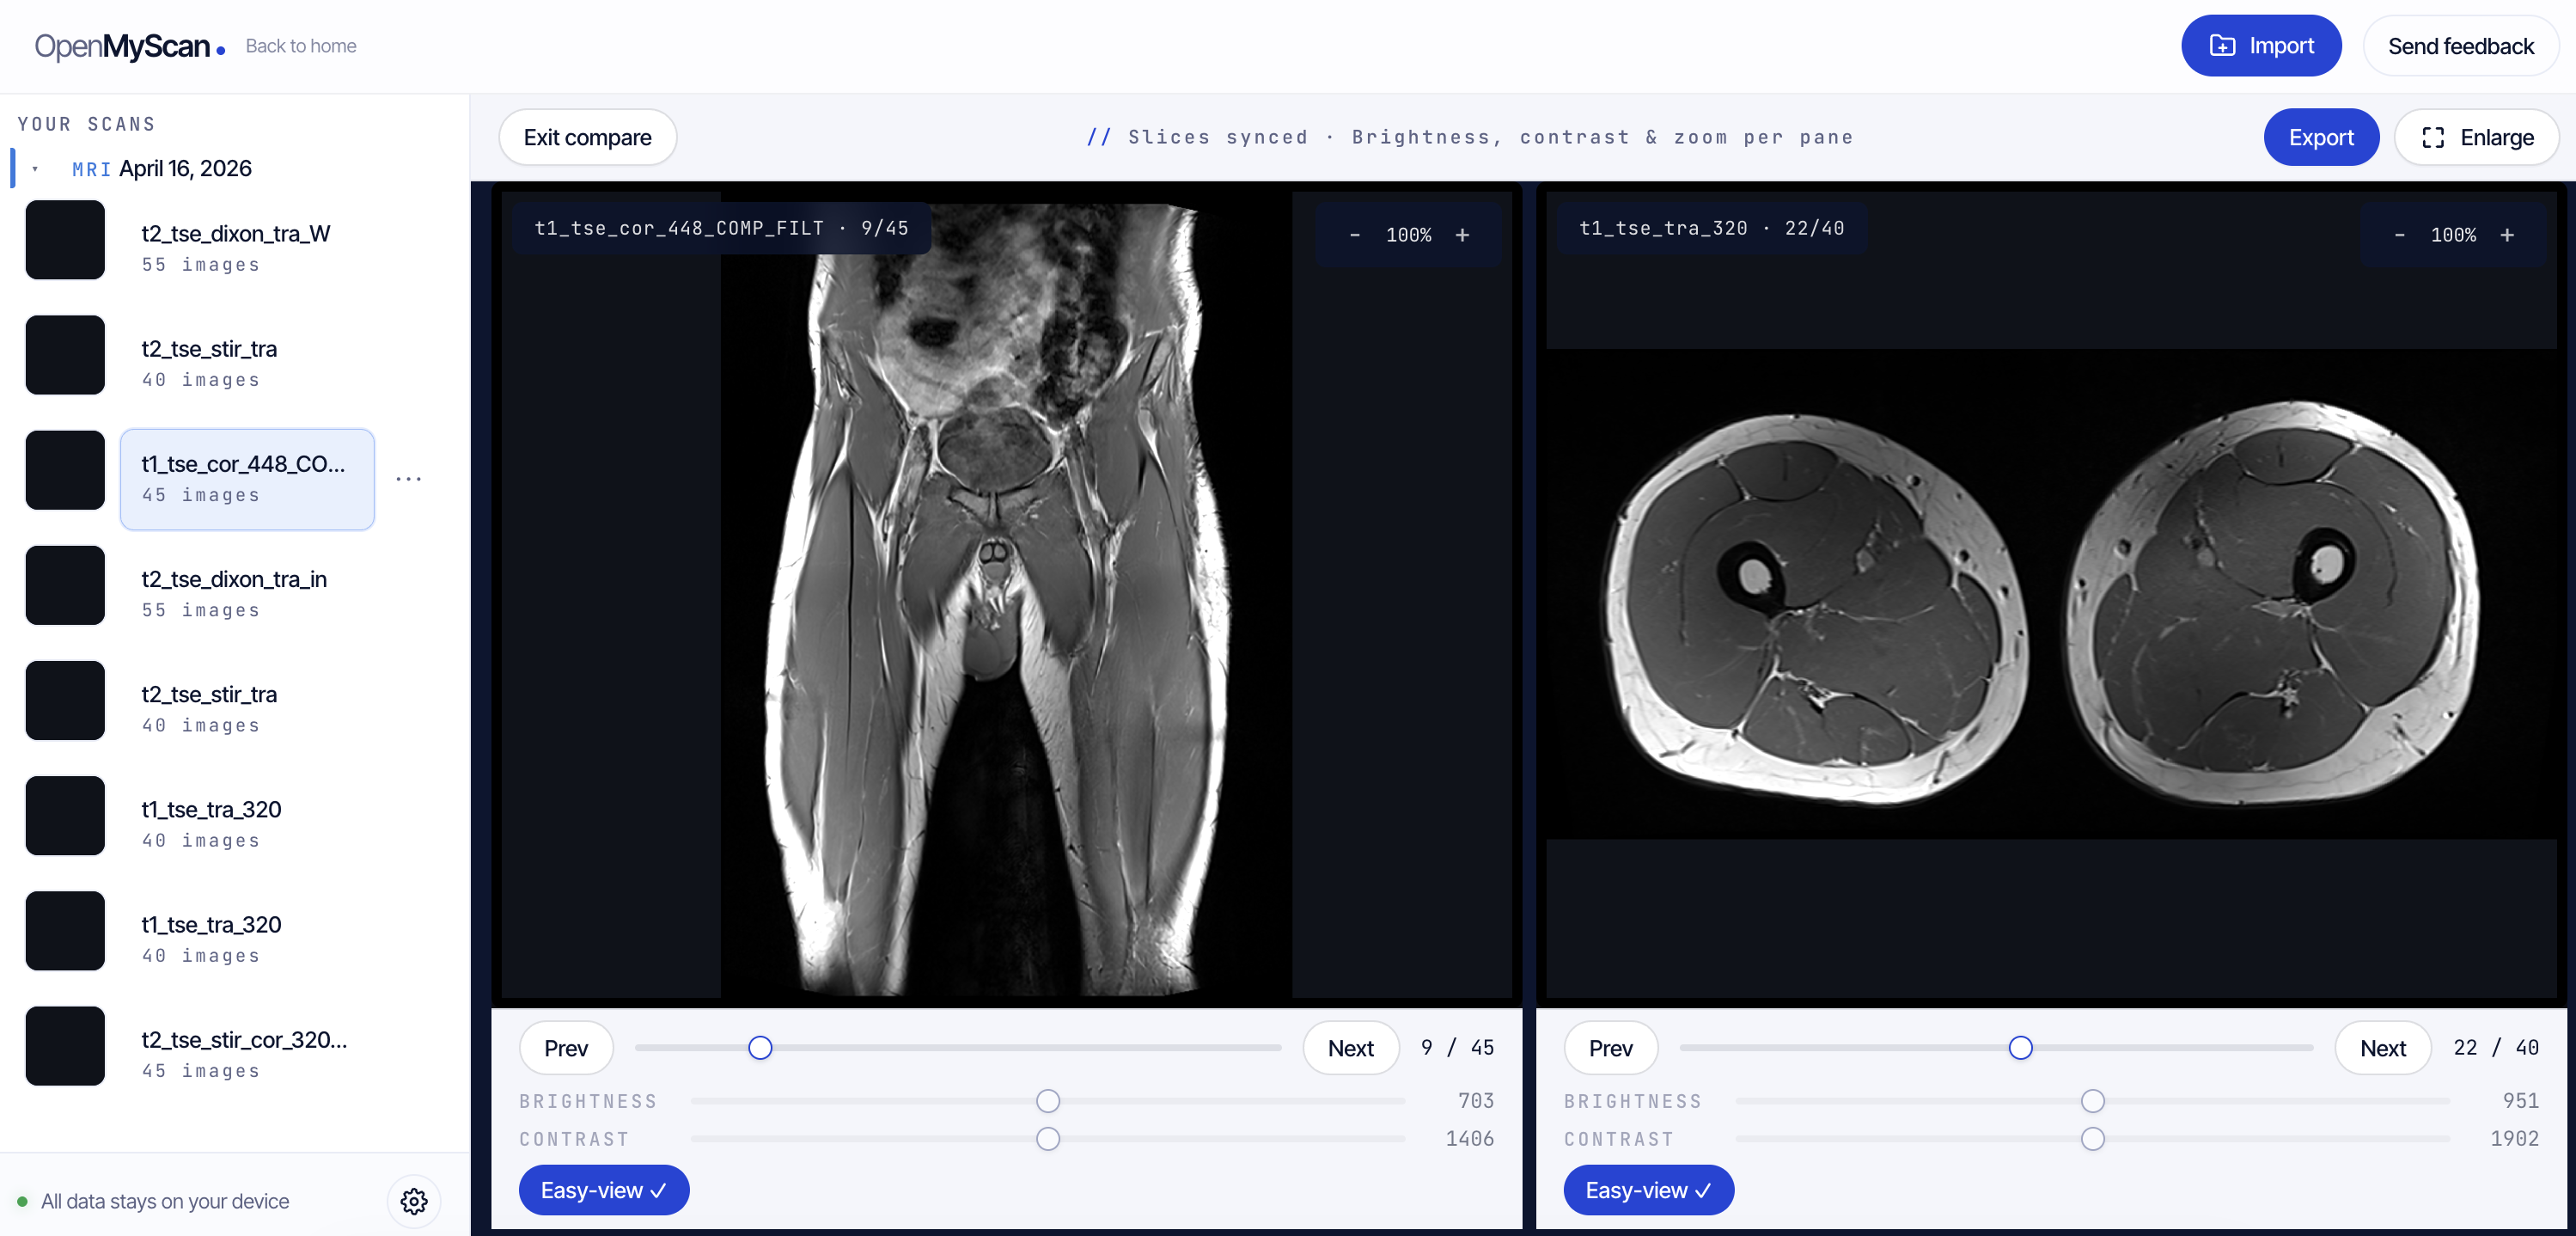Click the right contrast value 1902

(x=2514, y=1139)
